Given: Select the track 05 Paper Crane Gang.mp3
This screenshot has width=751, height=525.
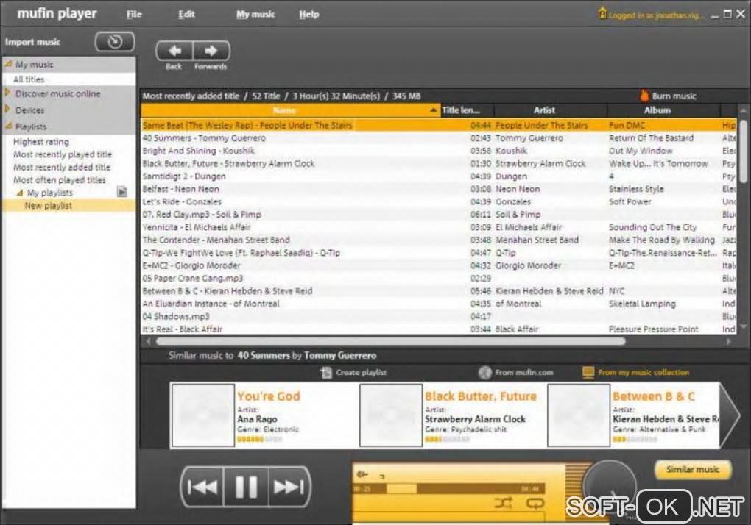Looking at the screenshot, I should pyautogui.click(x=193, y=278).
